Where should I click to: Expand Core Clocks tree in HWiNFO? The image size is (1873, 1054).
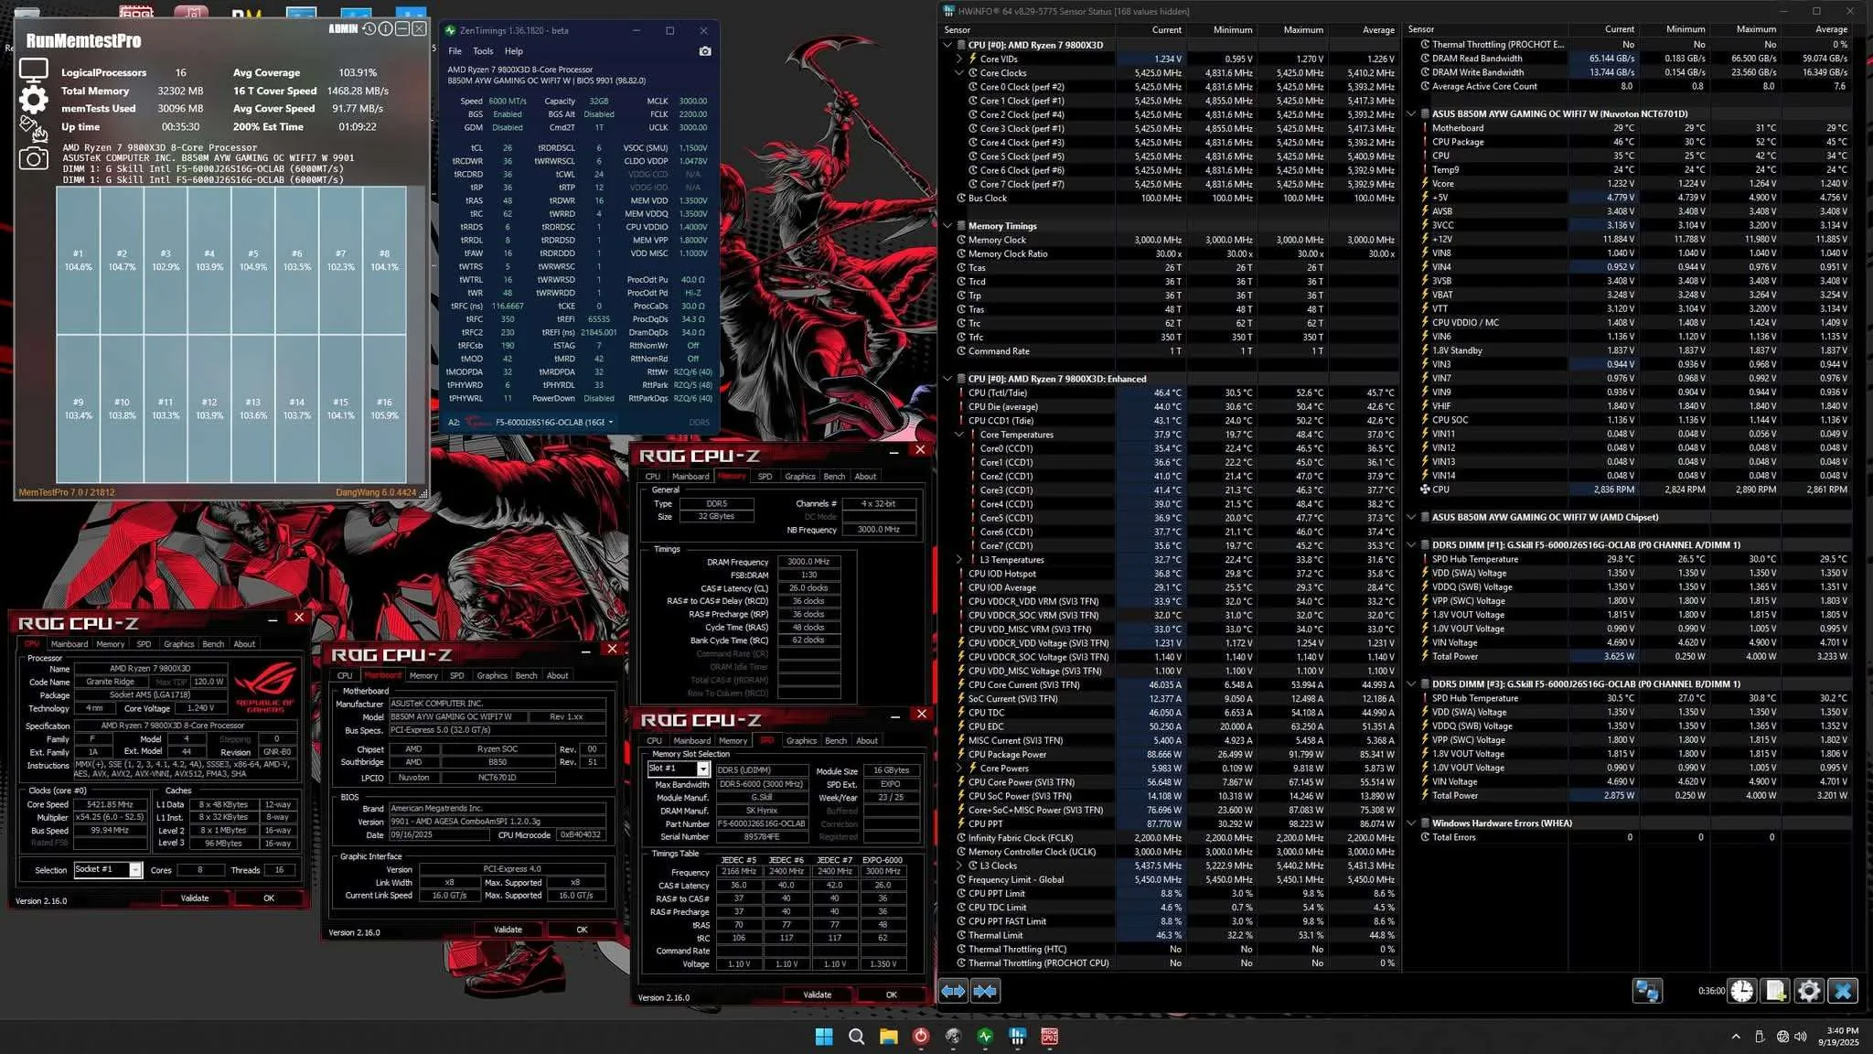[959, 73]
